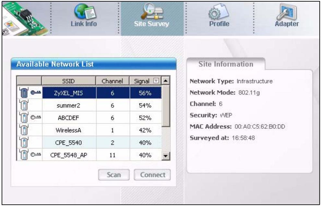The image size is (321, 206).
Task: Click the MAC address 00:A0:C5:62:B0:DD
Action: [260, 126]
